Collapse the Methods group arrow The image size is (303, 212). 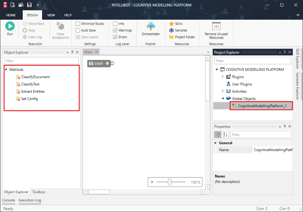[x=6, y=70]
